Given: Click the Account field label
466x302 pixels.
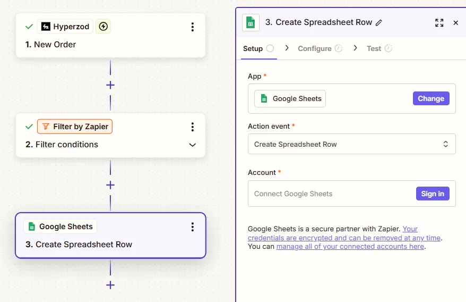Looking at the screenshot, I should coord(262,173).
